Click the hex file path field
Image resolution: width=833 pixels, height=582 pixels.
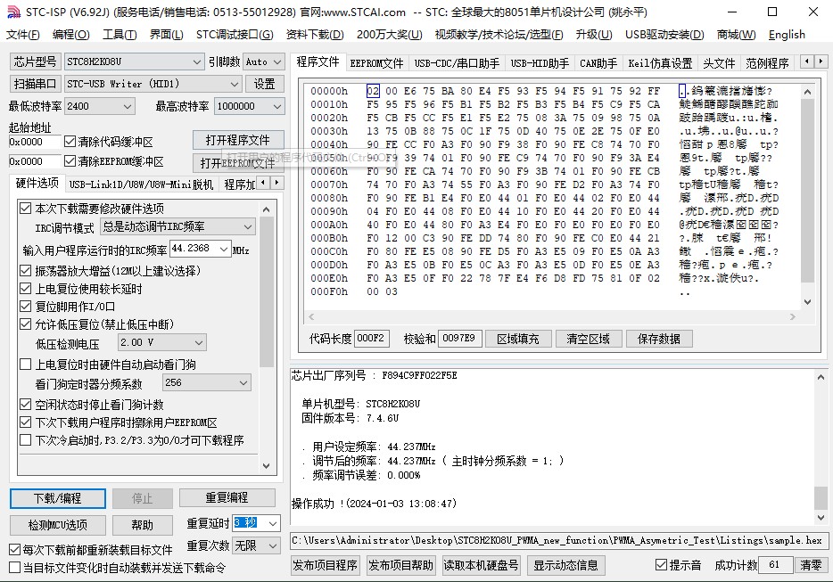click(x=558, y=541)
